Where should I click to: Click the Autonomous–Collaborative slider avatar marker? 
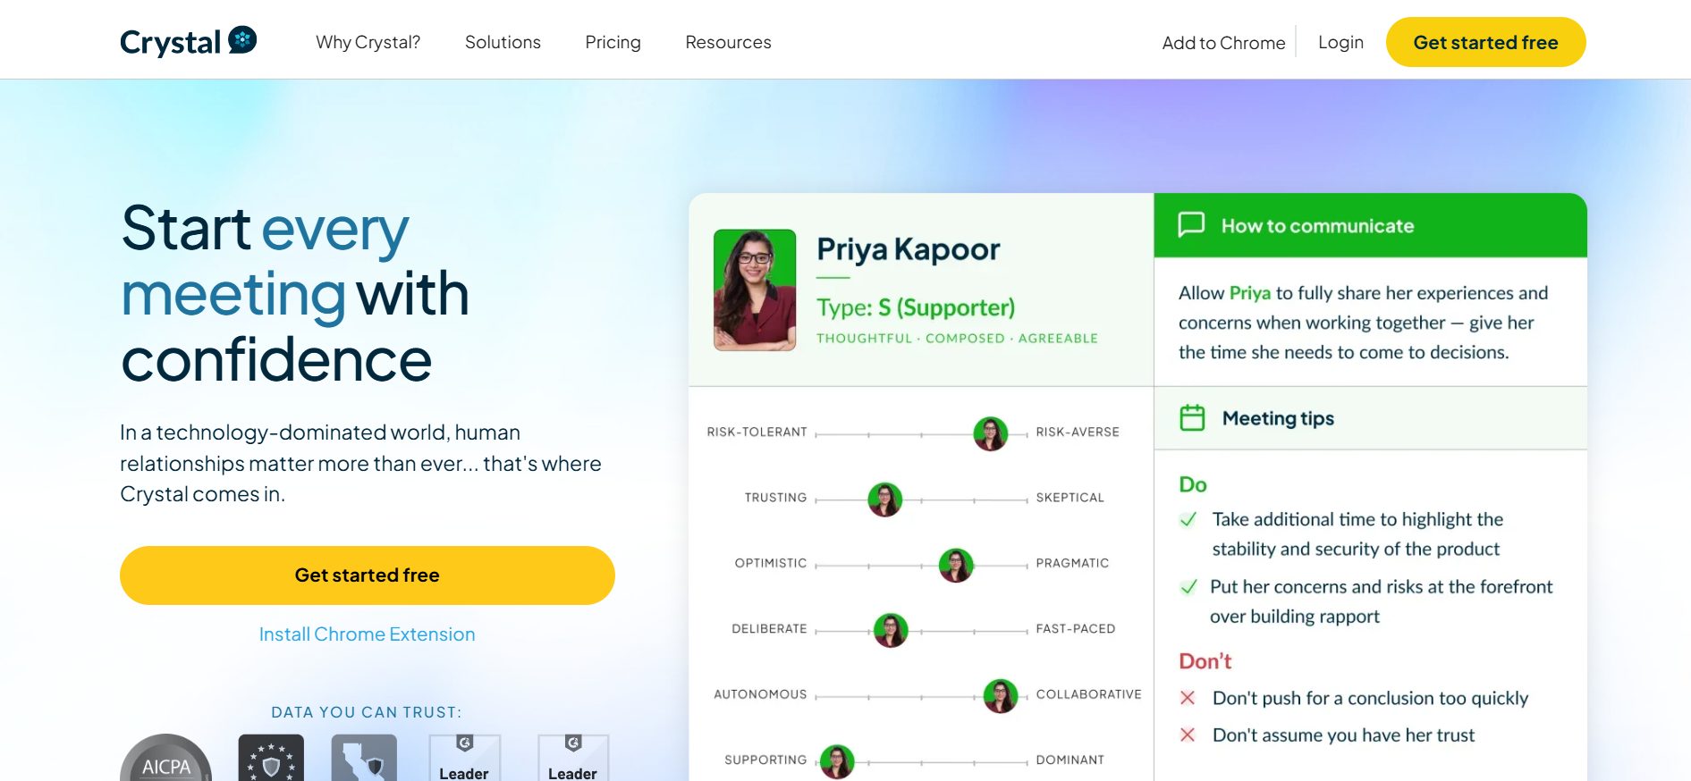tap(1001, 695)
